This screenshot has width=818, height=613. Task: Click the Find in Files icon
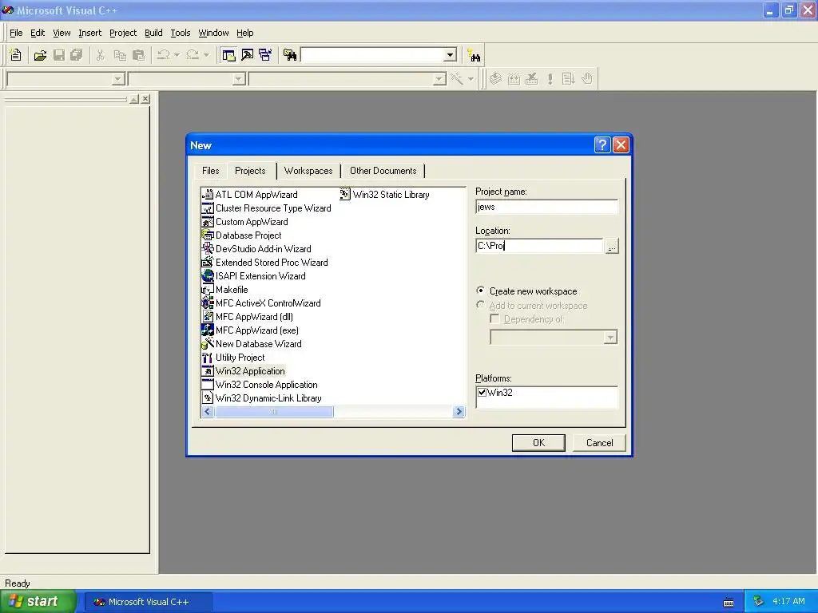(x=290, y=55)
